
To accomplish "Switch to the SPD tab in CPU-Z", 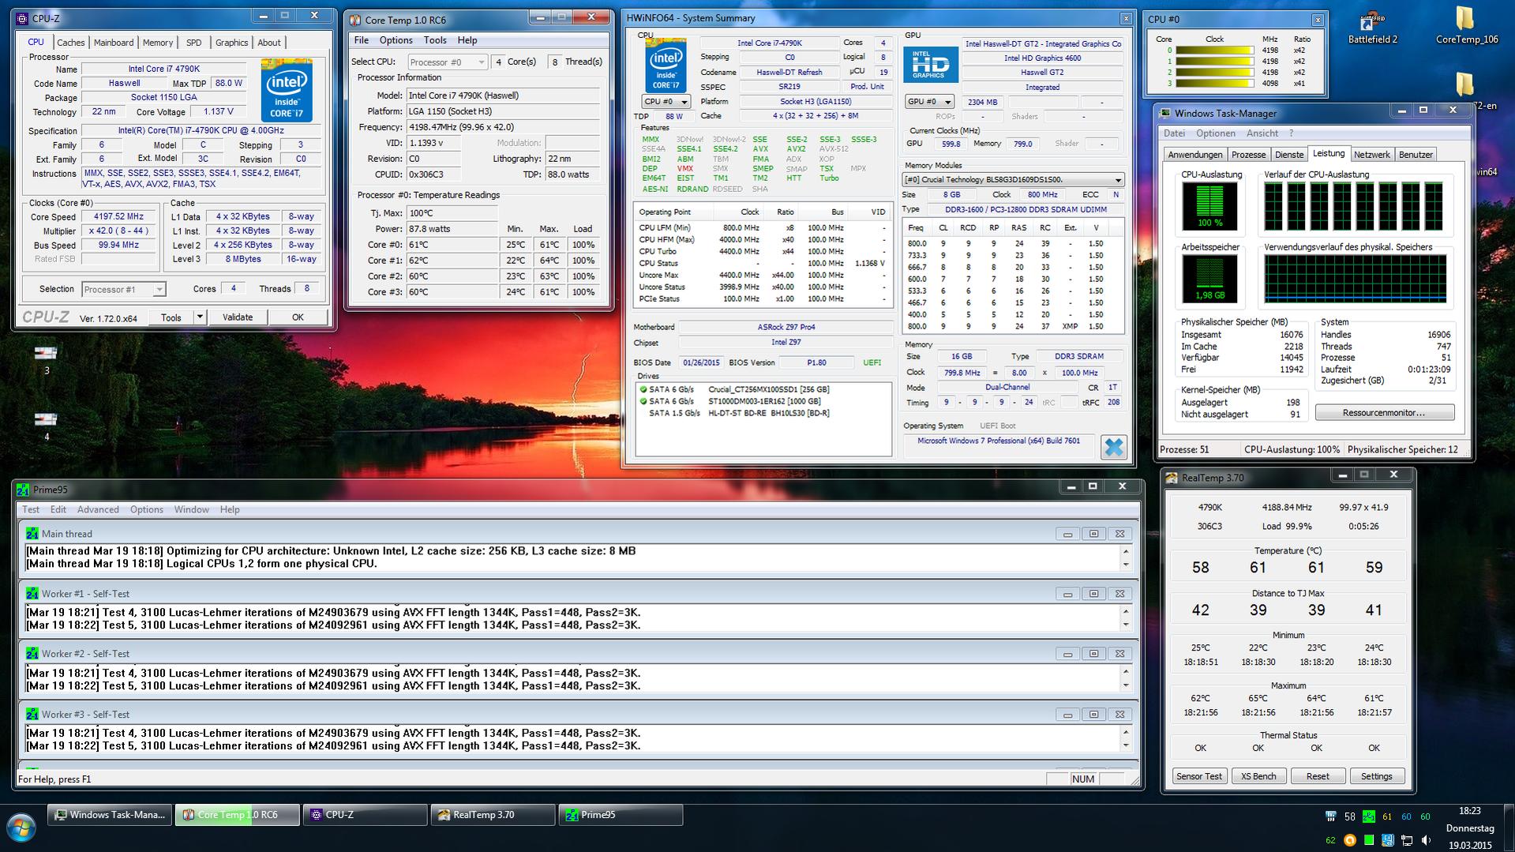I will click(x=194, y=43).
